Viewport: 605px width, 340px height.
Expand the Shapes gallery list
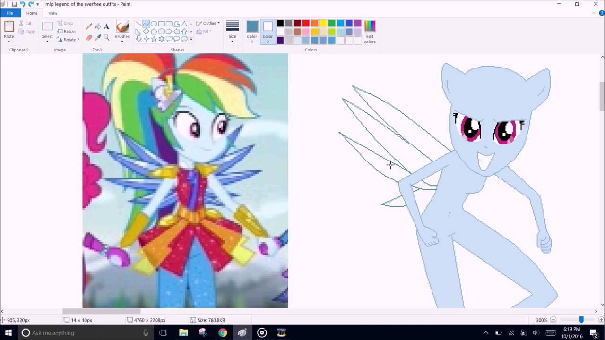pos(191,39)
